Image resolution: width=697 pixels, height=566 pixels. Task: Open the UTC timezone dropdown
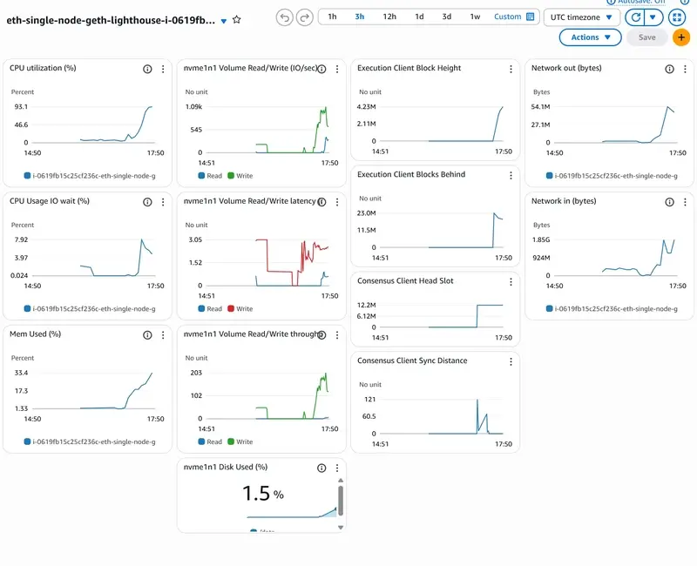tap(582, 17)
